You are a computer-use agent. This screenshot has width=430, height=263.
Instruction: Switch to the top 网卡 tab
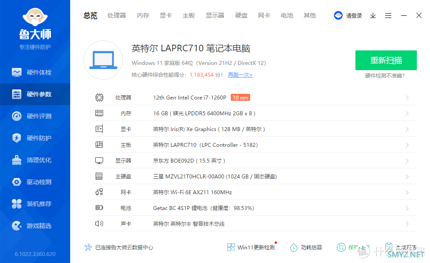(264, 16)
